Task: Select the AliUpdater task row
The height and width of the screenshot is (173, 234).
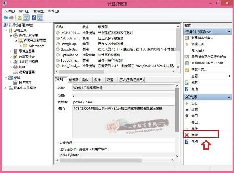Action: click(116, 38)
